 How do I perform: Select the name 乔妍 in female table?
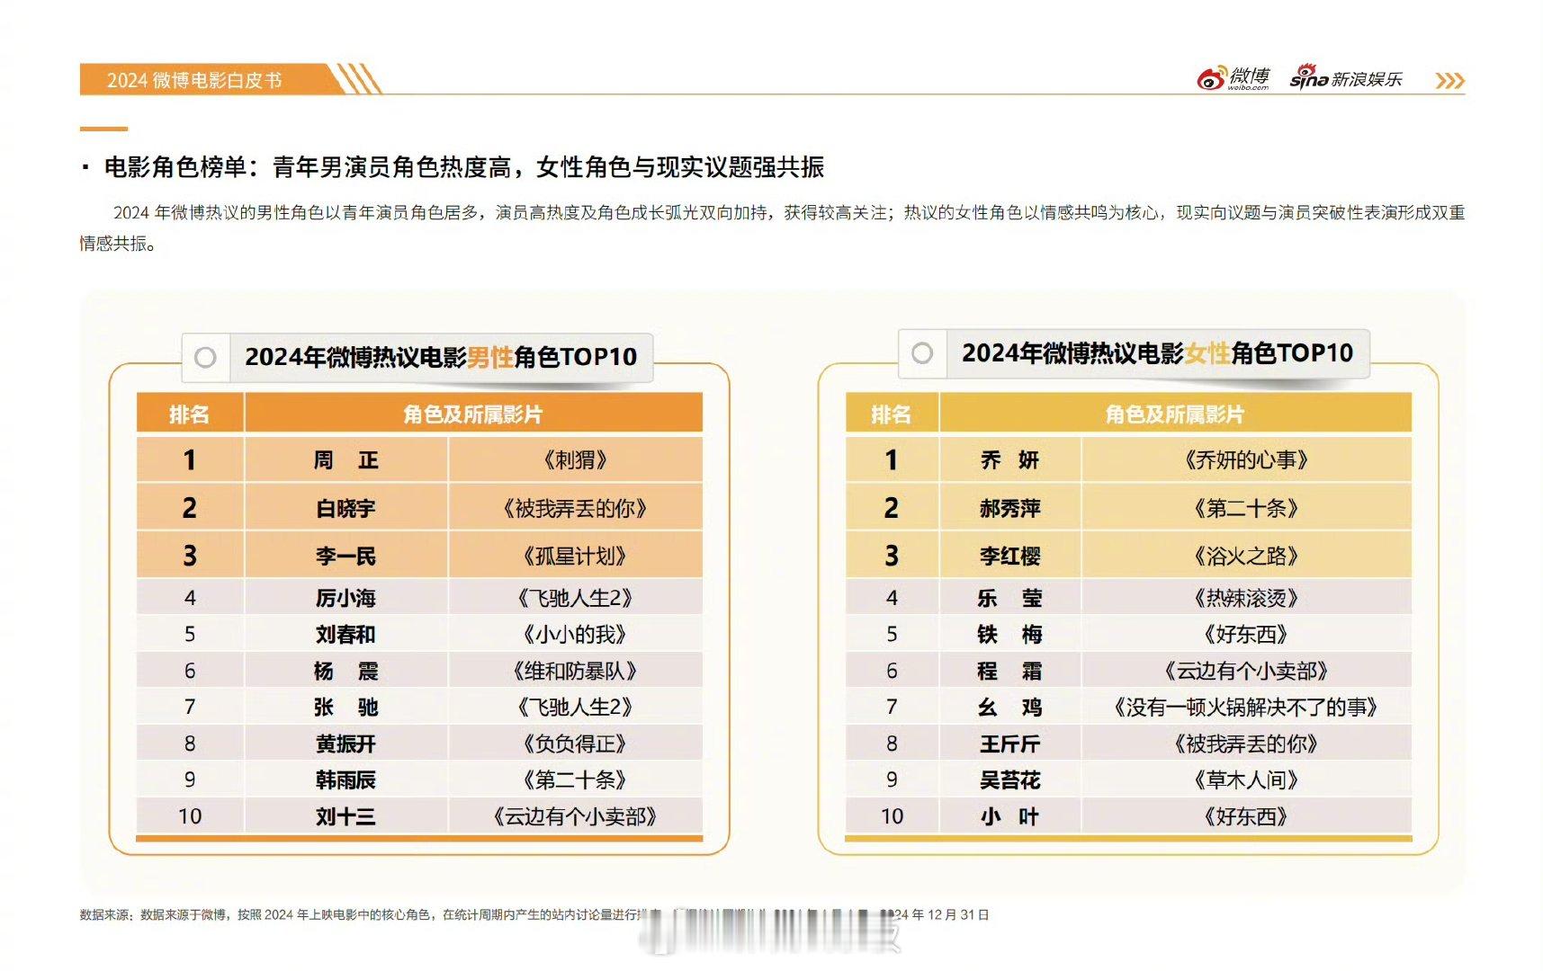[1009, 460]
